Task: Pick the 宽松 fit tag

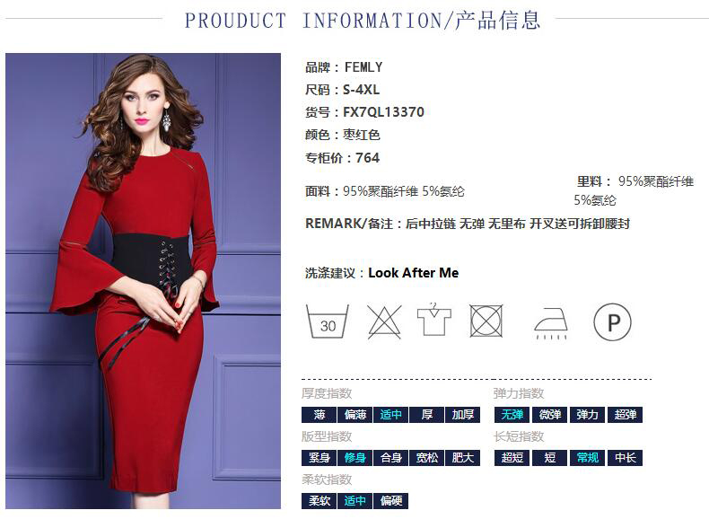Action: (427, 458)
